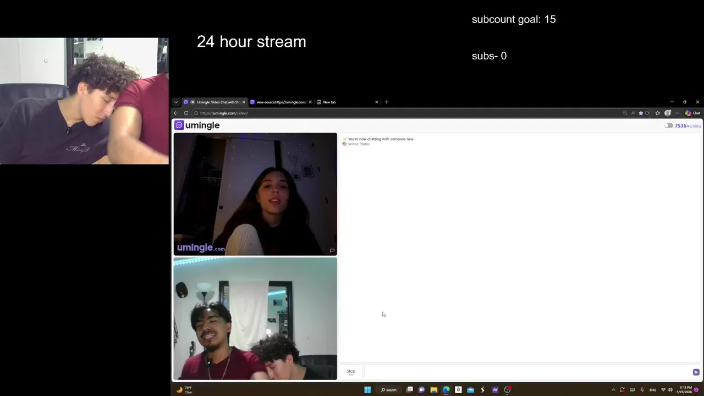
Task: Close the New tab tab
Action: [377, 102]
